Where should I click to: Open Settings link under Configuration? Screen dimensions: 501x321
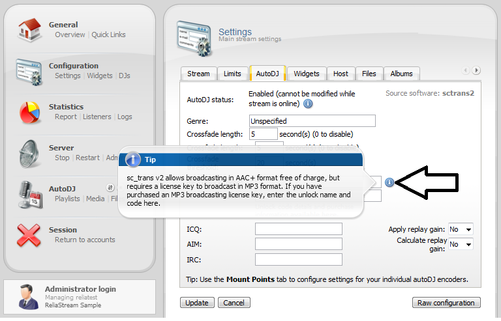coord(68,76)
